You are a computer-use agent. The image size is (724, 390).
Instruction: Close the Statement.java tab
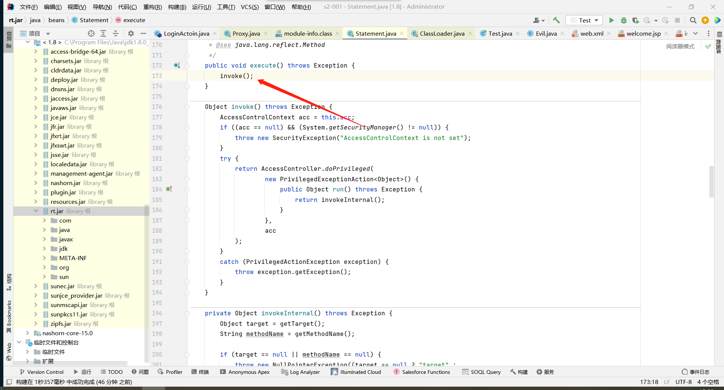402,33
